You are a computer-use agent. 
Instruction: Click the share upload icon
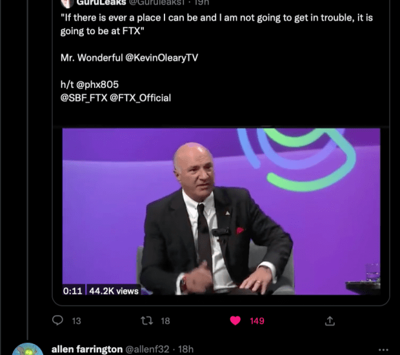click(329, 321)
